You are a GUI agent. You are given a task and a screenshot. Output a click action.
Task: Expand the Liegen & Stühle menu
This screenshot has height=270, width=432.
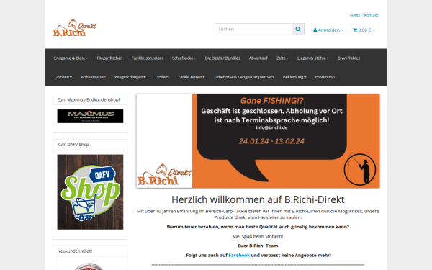click(313, 58)
